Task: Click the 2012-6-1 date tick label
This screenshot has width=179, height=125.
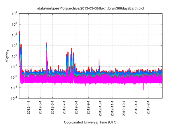Action: (x=53, y=107)
